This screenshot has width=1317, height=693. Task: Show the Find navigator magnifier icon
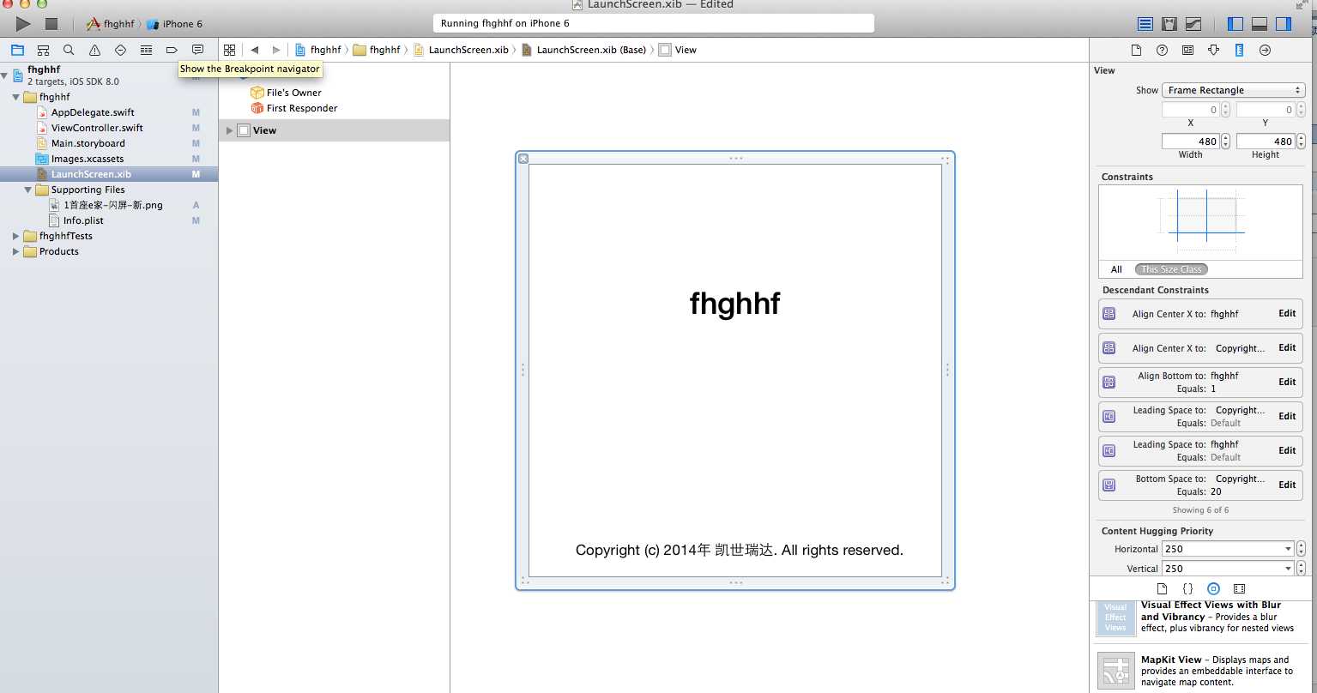click(69, 50)
